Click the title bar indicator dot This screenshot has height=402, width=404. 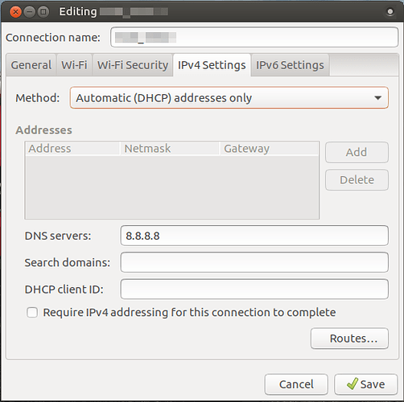tap(390, 12)
